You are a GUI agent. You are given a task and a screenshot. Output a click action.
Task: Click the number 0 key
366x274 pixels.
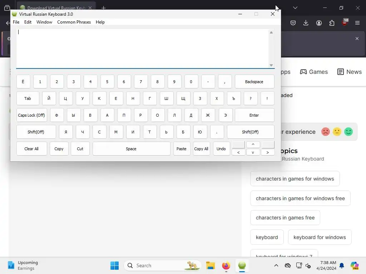(x=191, y=82)
